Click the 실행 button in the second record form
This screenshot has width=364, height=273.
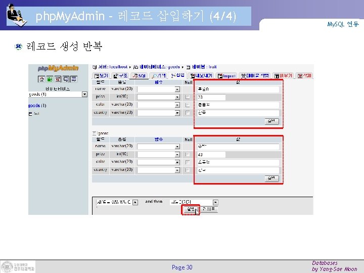[271, 178]
